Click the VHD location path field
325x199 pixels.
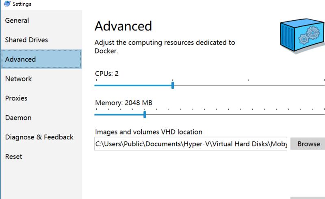click(191, 143)
